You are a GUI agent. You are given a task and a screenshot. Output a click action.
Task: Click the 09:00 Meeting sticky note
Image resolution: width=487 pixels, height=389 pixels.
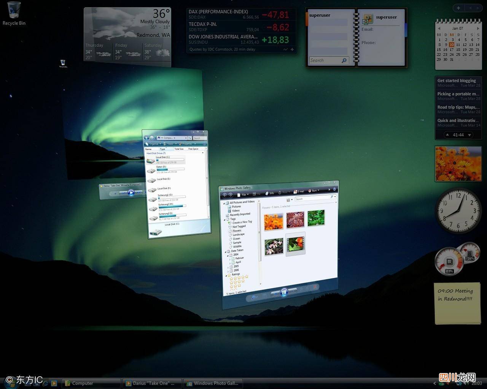tap(457, 303)
